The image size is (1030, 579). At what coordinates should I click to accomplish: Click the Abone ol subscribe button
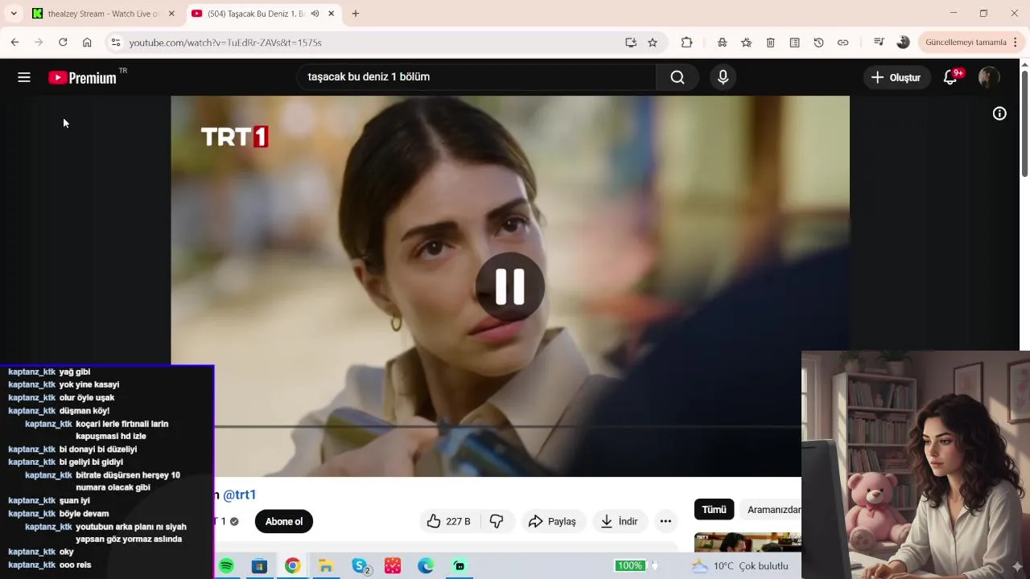click(x=284, y=522)
